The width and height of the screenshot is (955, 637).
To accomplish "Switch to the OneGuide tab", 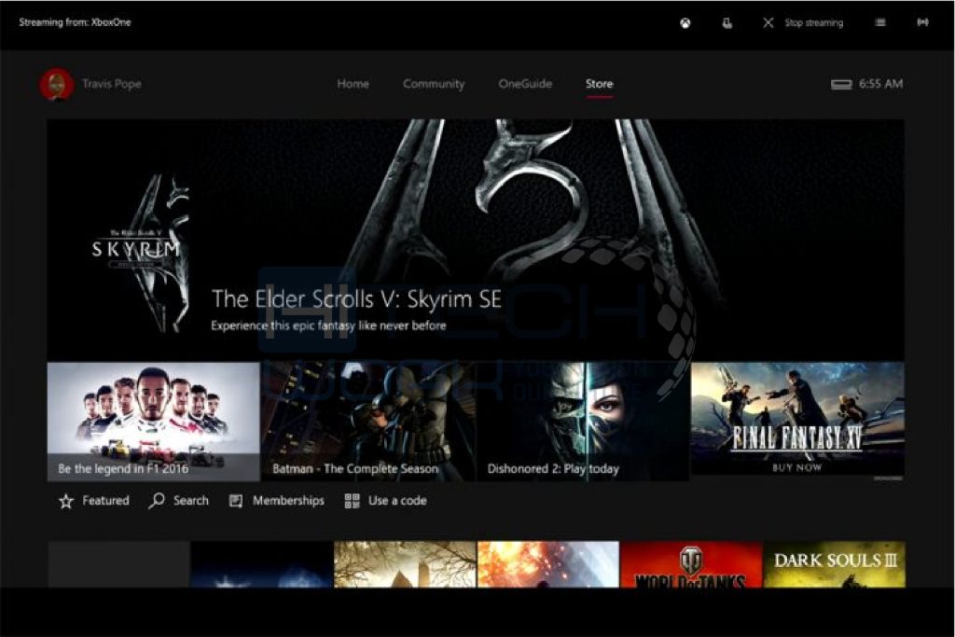I will [x=525, y=84].
